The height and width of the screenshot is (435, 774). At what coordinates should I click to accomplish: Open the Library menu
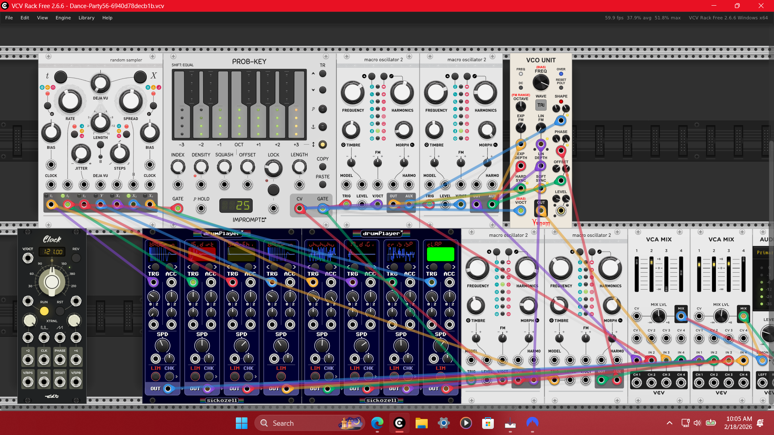coord(86,18)
